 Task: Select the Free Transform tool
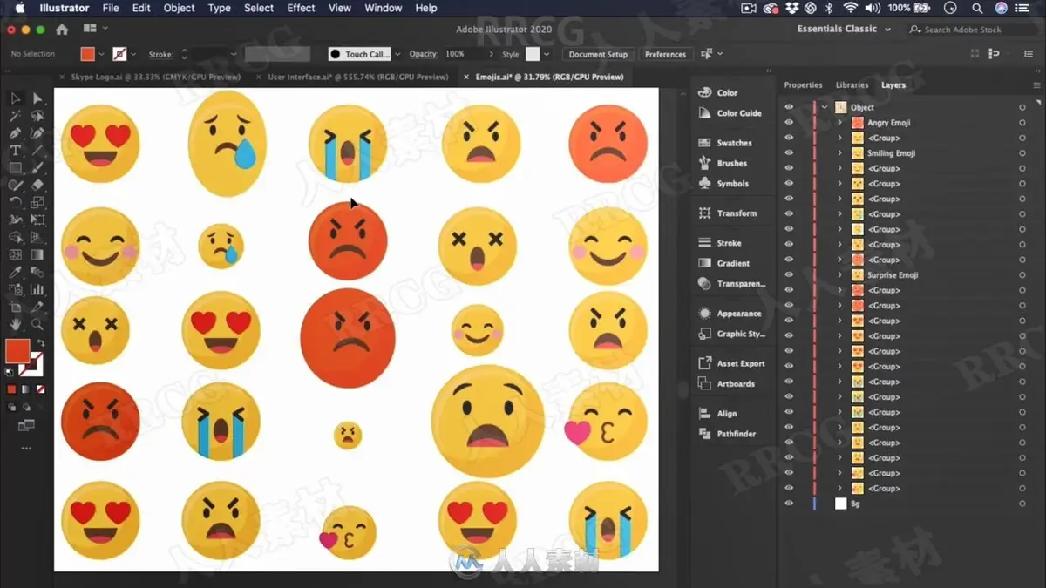(x=37, y=220)
